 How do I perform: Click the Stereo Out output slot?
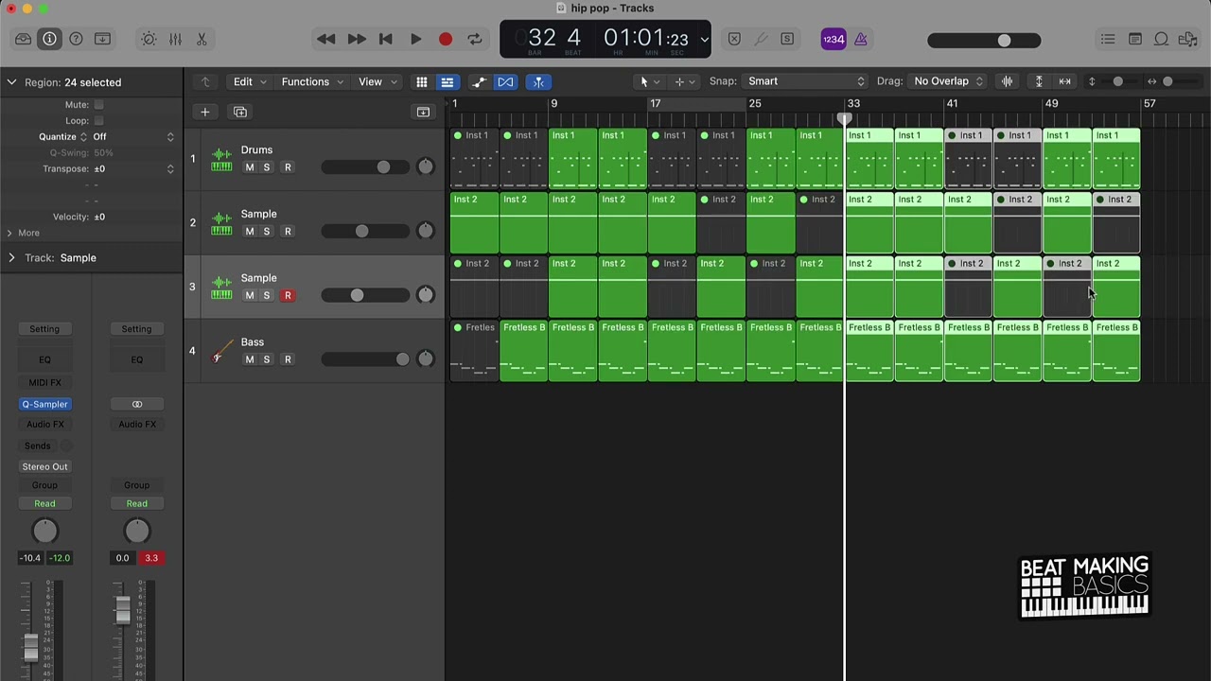pyautogui.click(x=44, y=466)
